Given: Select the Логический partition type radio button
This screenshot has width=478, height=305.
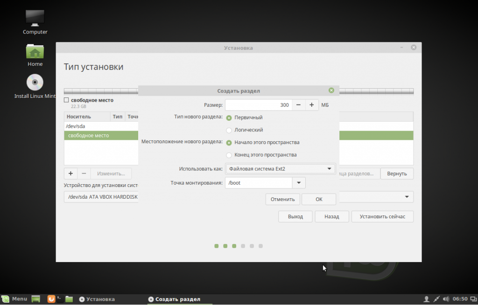Looking at the screenshot, I should point(229,130).
